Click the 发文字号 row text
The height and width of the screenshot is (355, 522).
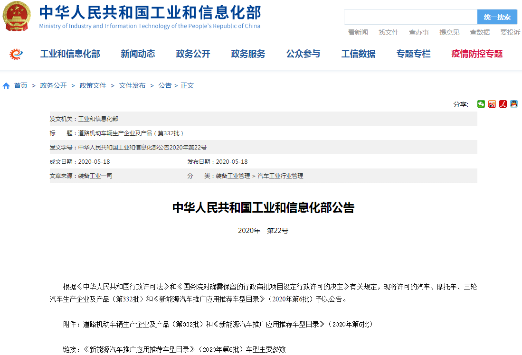click(x=128, y=148)
